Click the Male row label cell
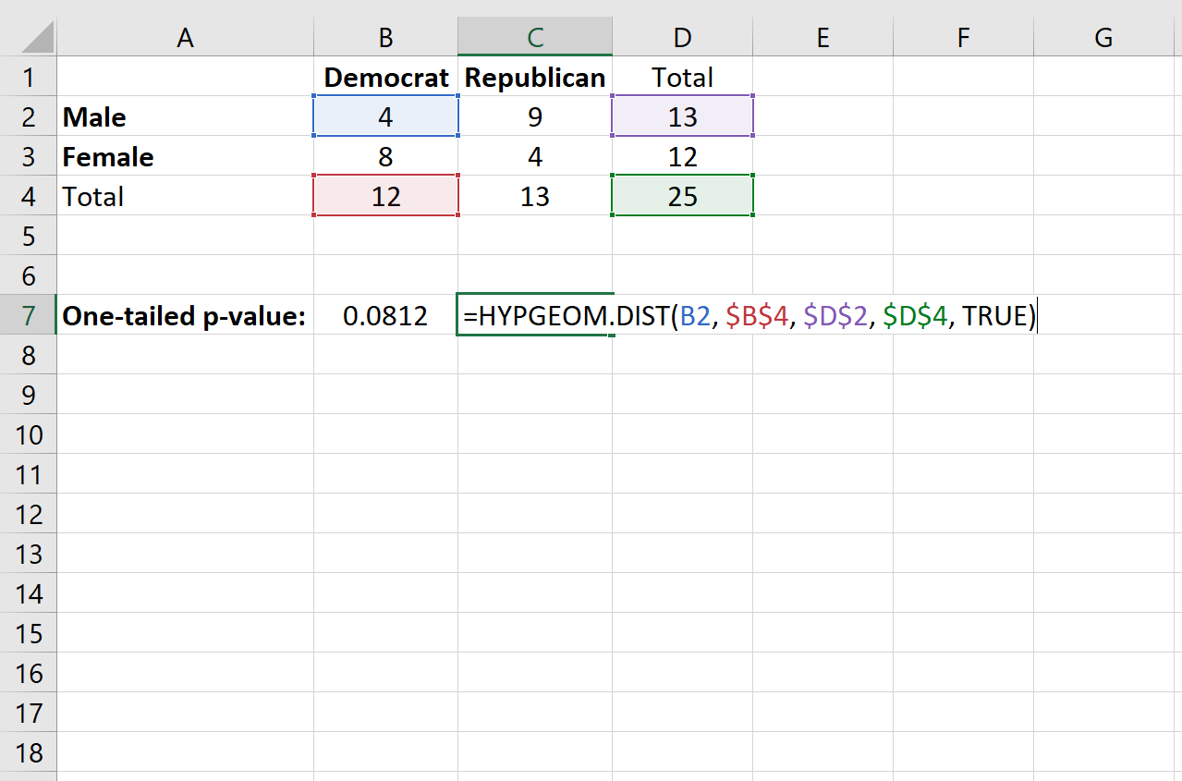The height and width of the screenshot is (781, 1182). 185,117
